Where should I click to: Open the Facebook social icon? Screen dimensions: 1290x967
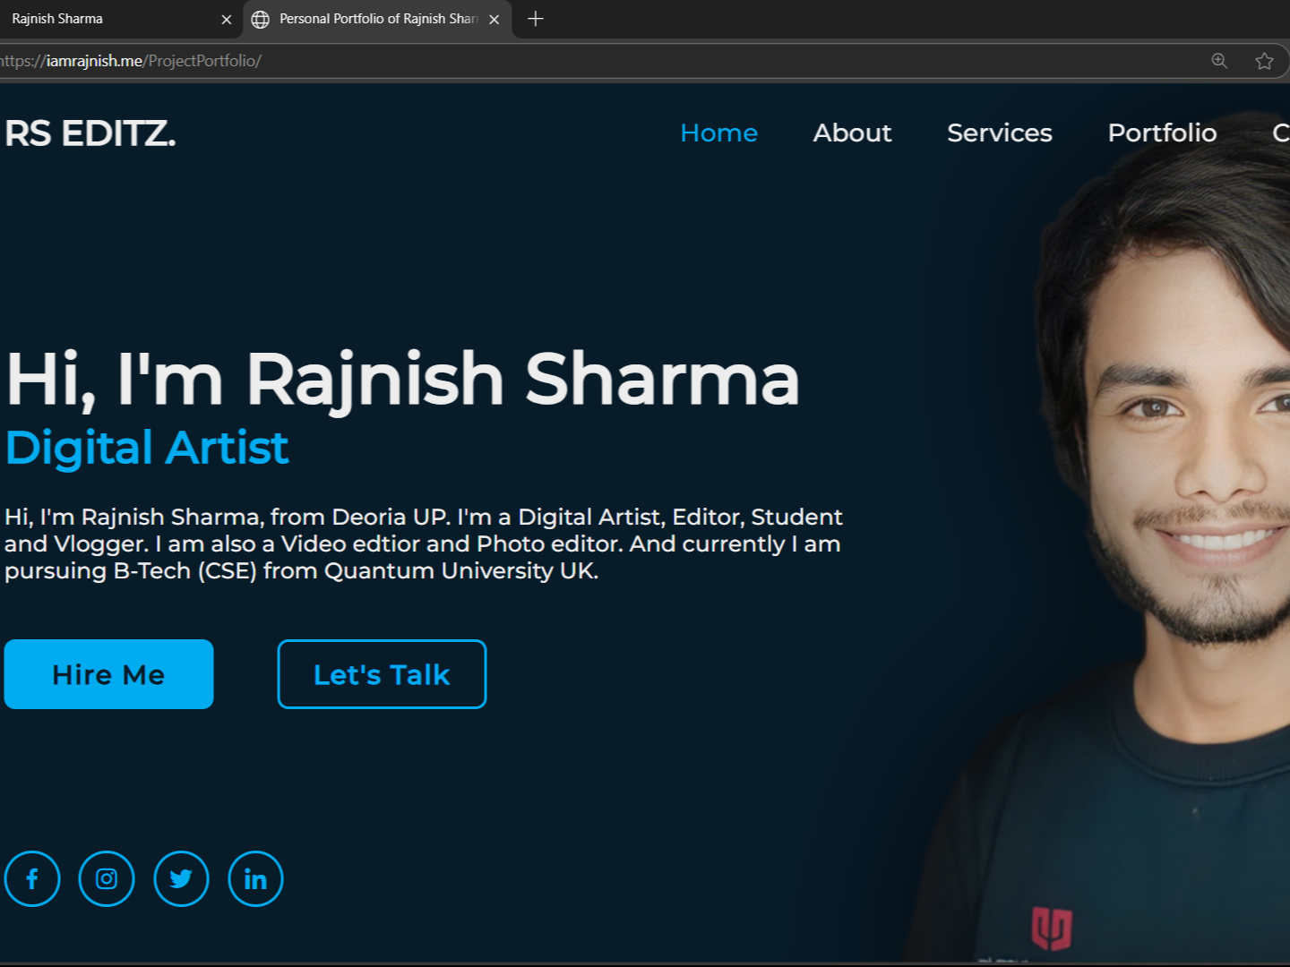point(32,878)
